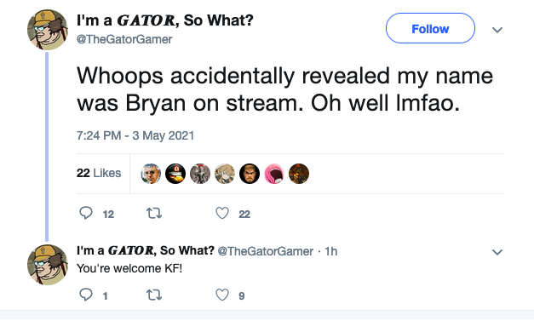Expand the reply tweet's chevron menu
Image resolution: width=534 pixels, height=321 pixels.
pyautogui.click(x=497, y=252)
